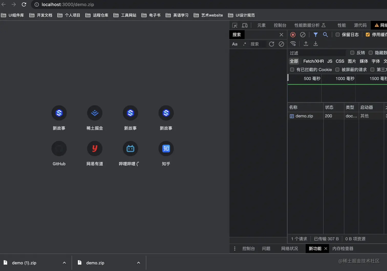Open the 性能 tab
The height and width of the screenshot is (271, 387).
point(342,25)
